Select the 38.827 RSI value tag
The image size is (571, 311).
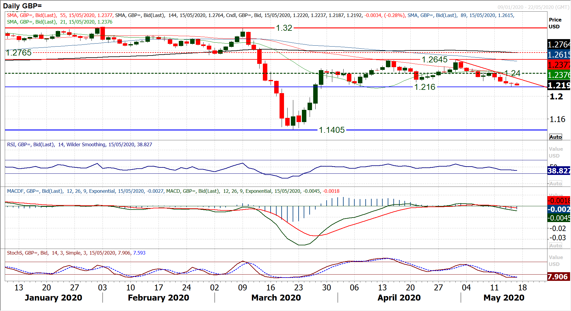tap(559, 171)
